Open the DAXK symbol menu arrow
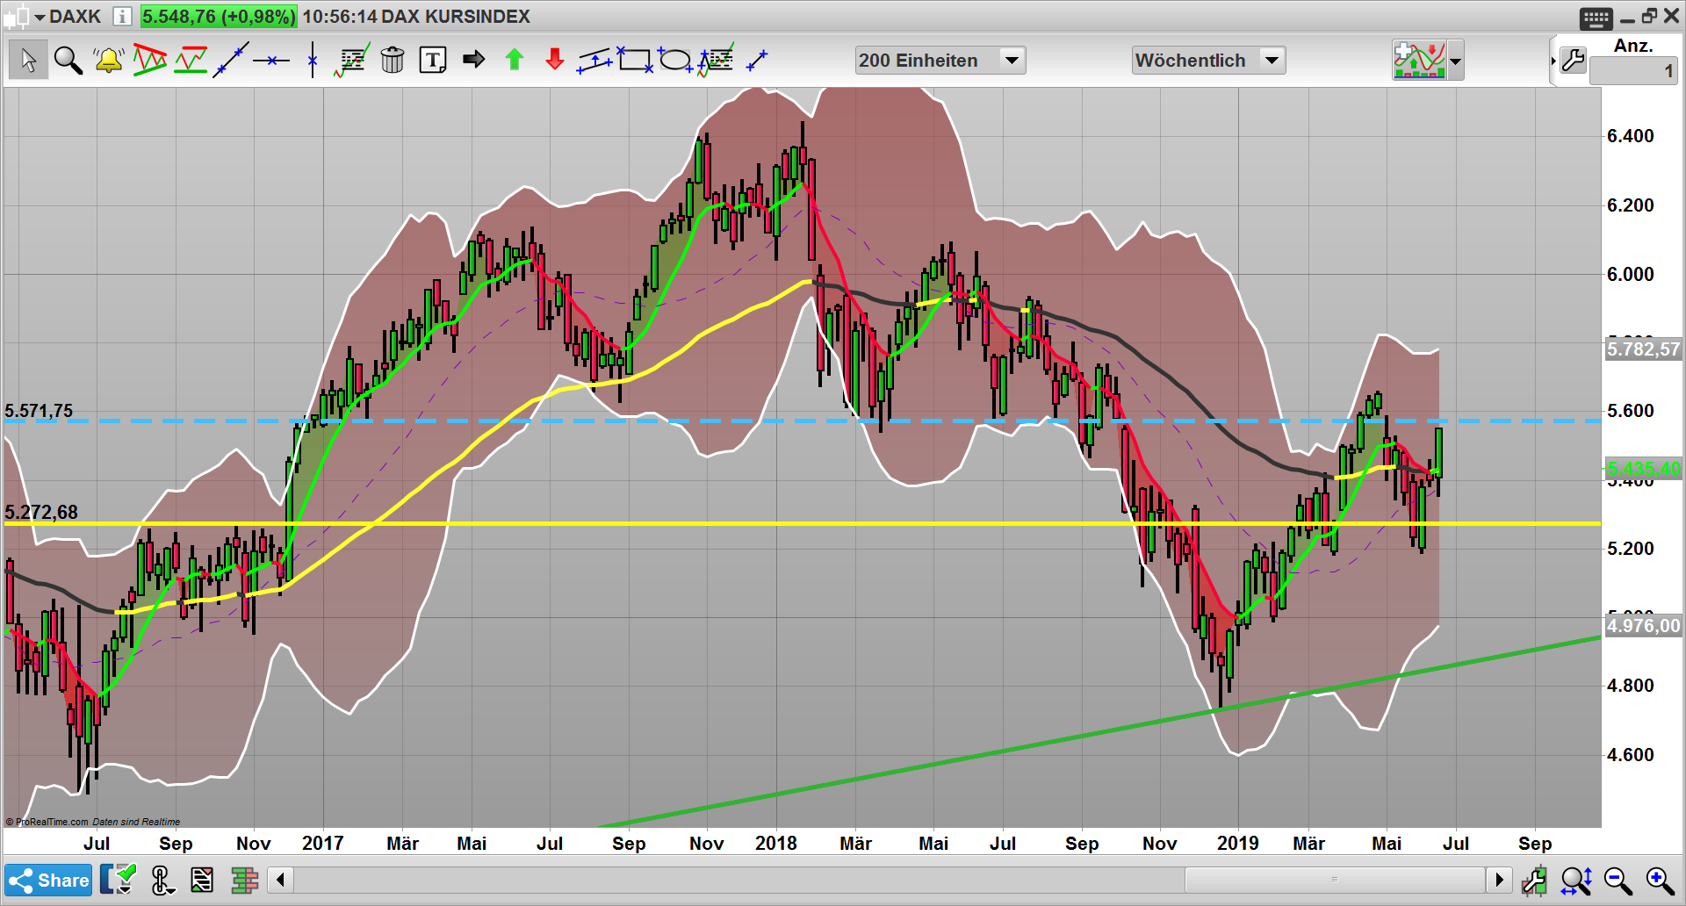The height and width of the screenshot is (906, 1686). tap(40, 17)
